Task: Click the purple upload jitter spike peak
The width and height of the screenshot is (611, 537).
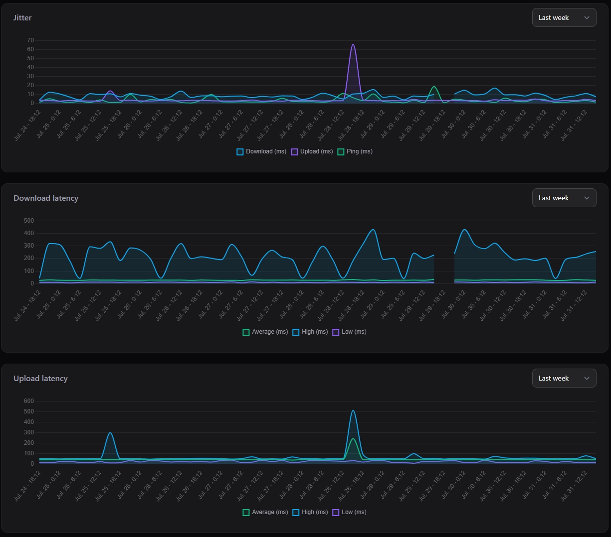Action: [x=353, y=44]
